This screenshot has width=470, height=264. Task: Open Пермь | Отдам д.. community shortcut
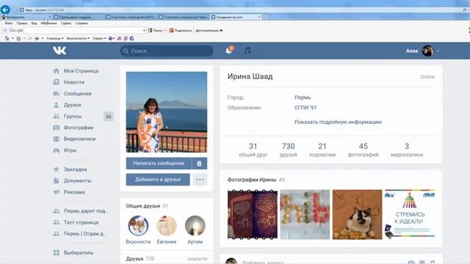tap(84, 233)
